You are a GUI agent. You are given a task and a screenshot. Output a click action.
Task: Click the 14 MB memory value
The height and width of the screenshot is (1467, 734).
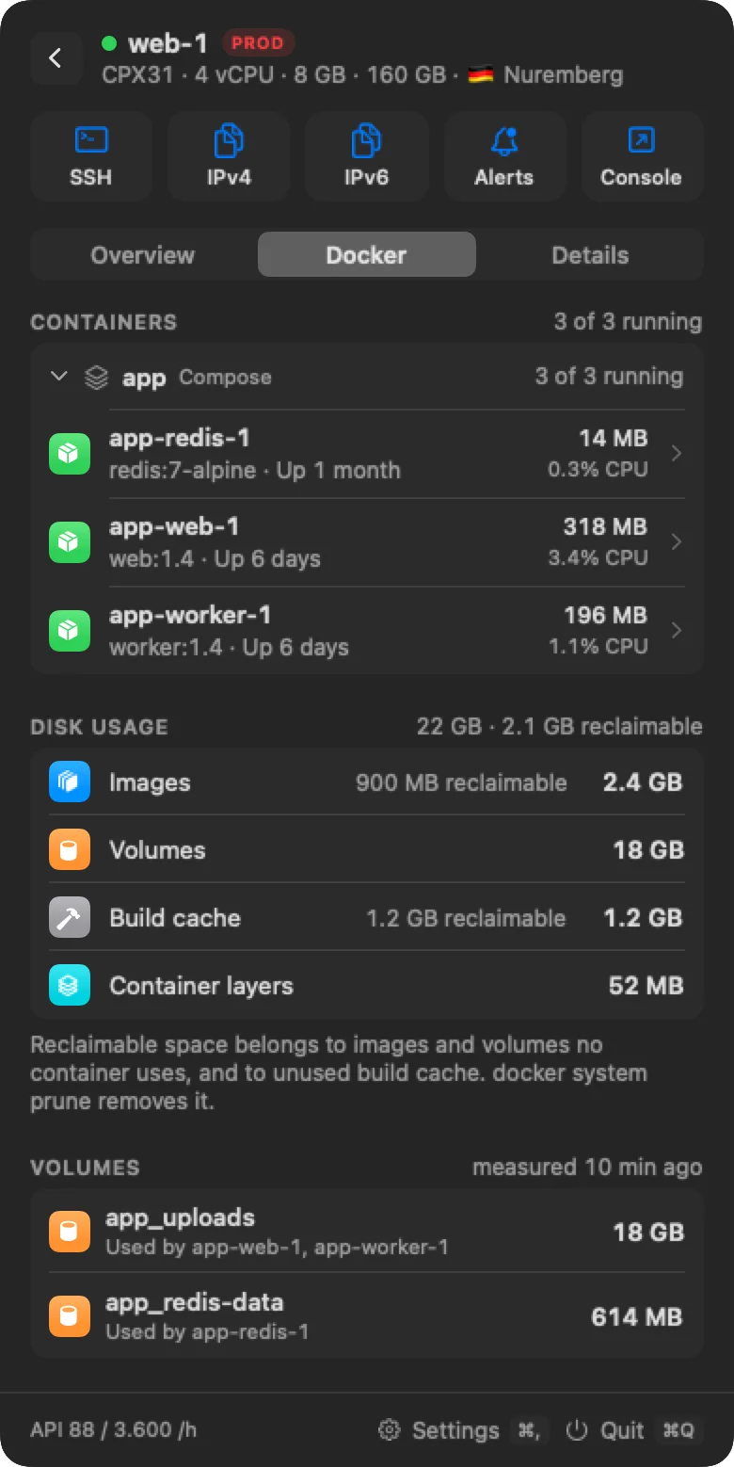(x=613, y=438)
